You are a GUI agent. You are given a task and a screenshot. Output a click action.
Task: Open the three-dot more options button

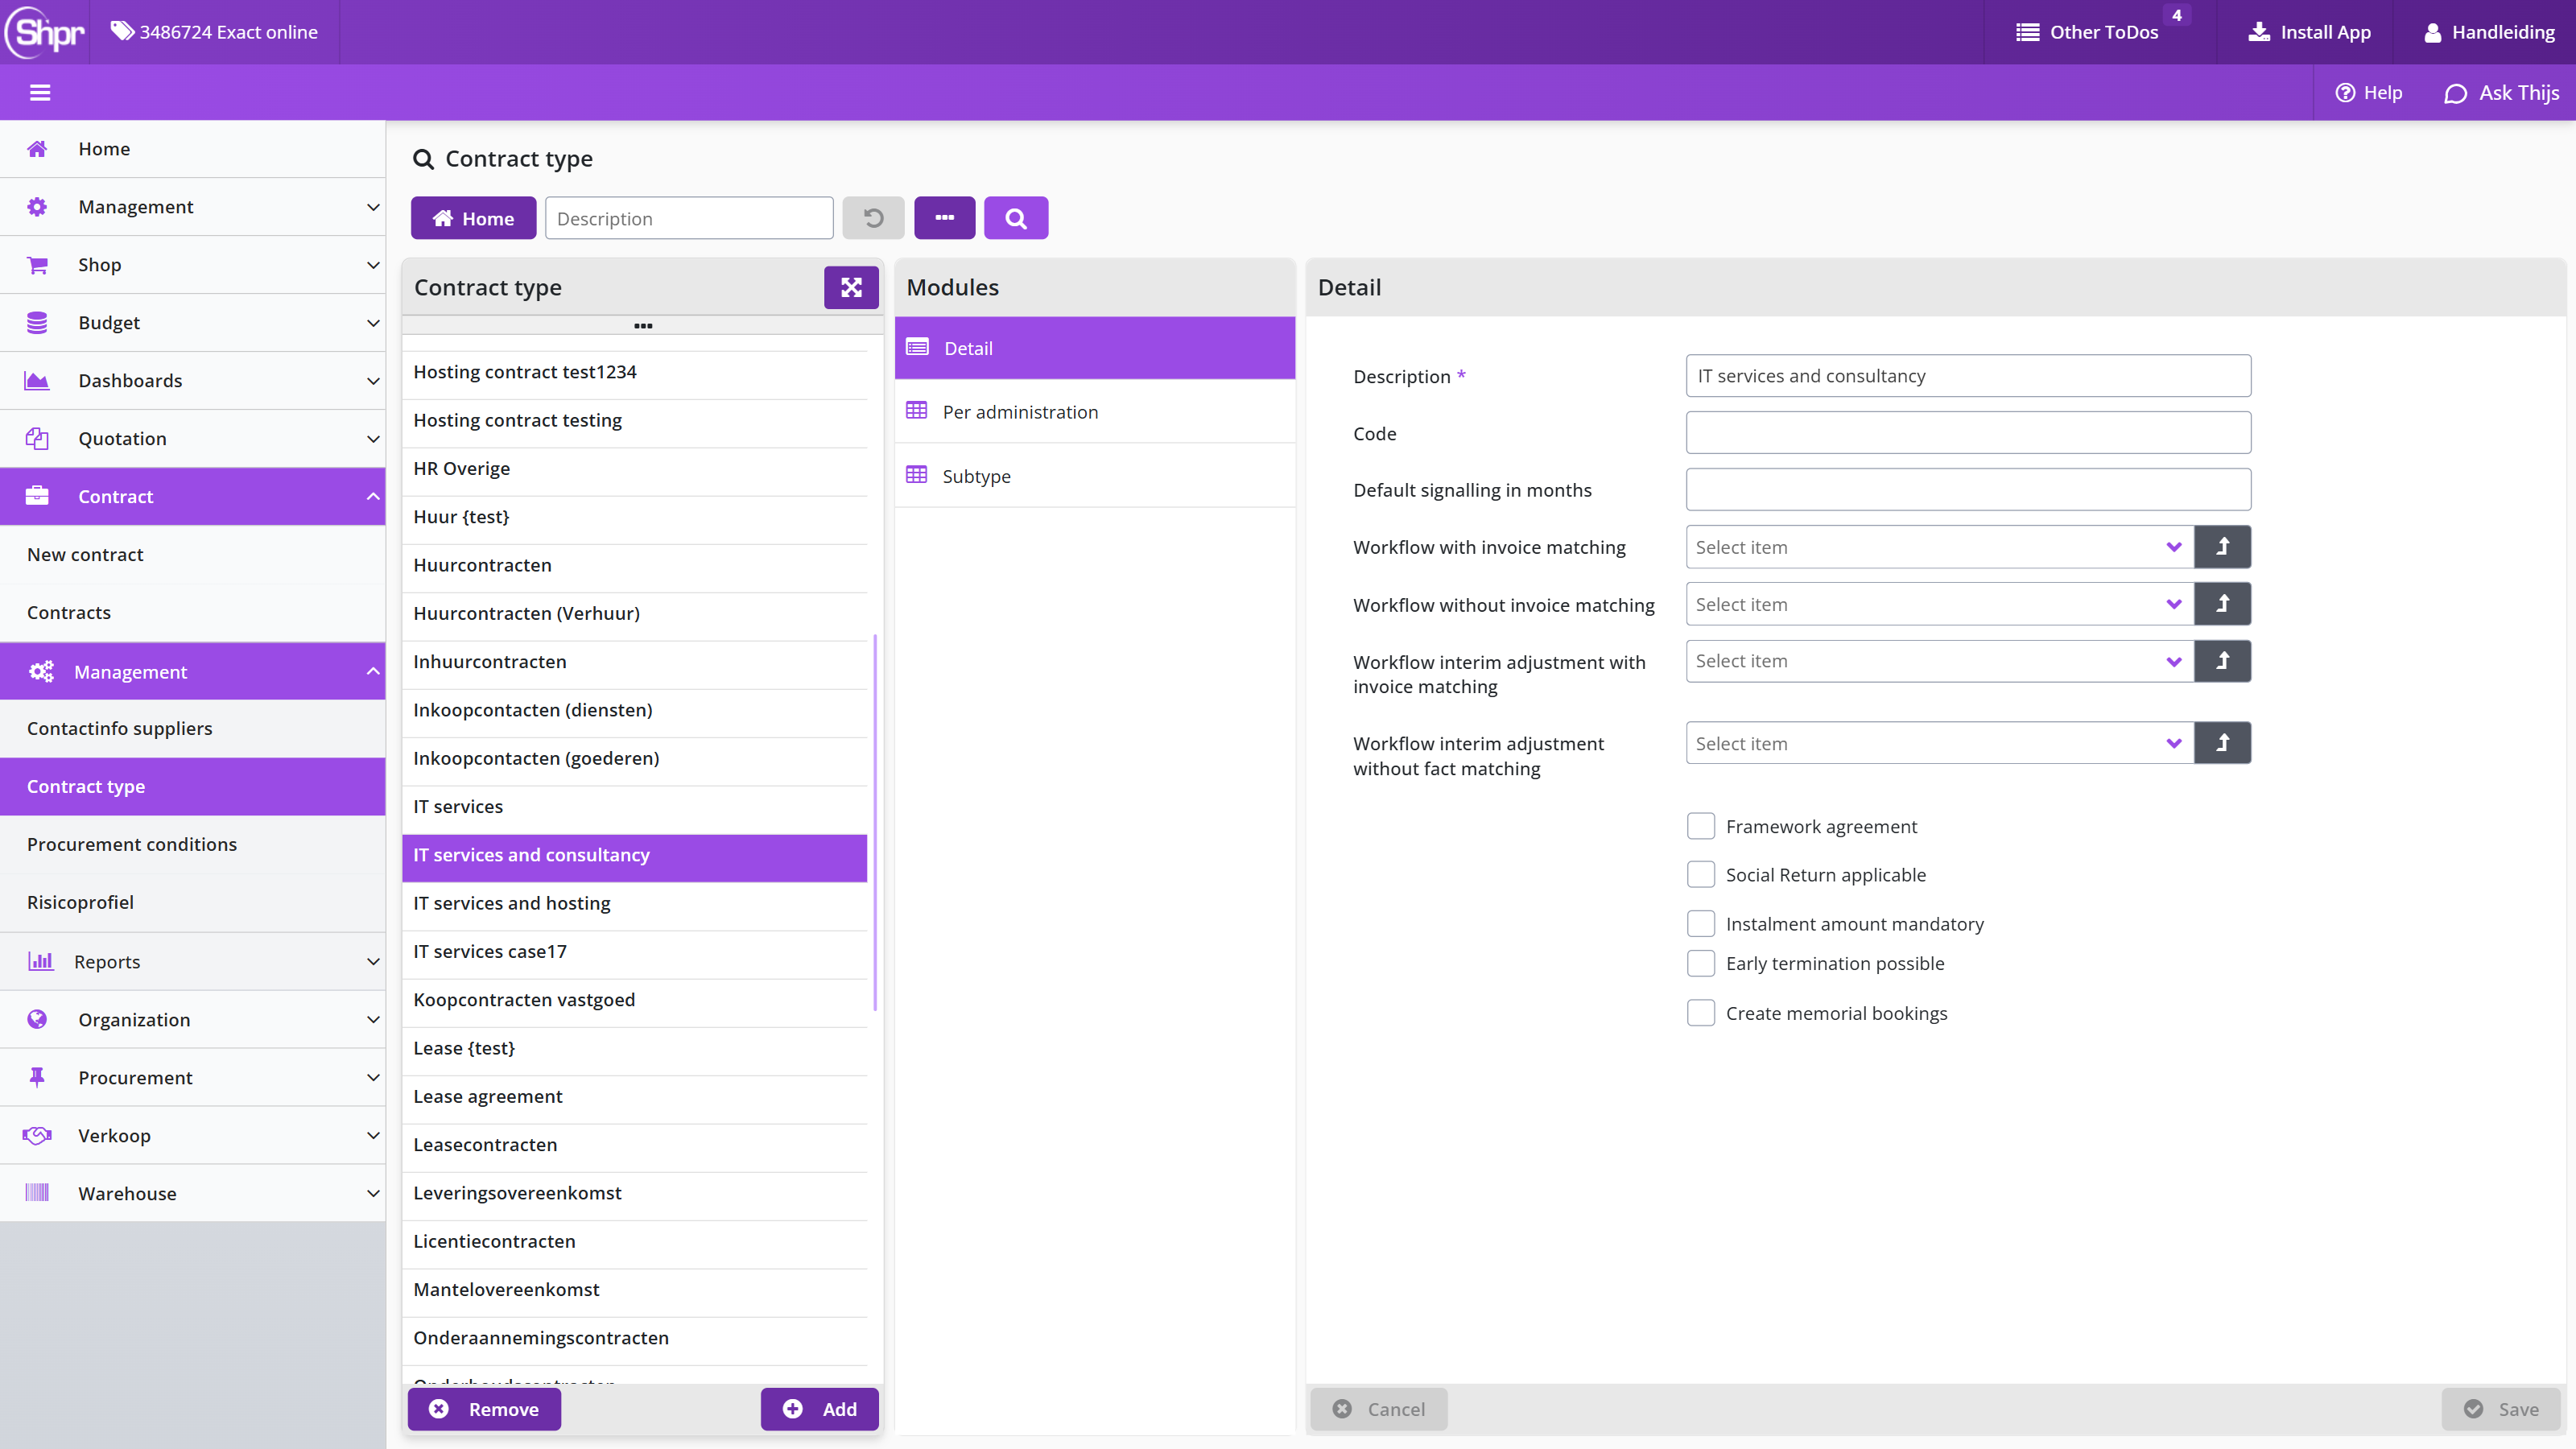944,218
